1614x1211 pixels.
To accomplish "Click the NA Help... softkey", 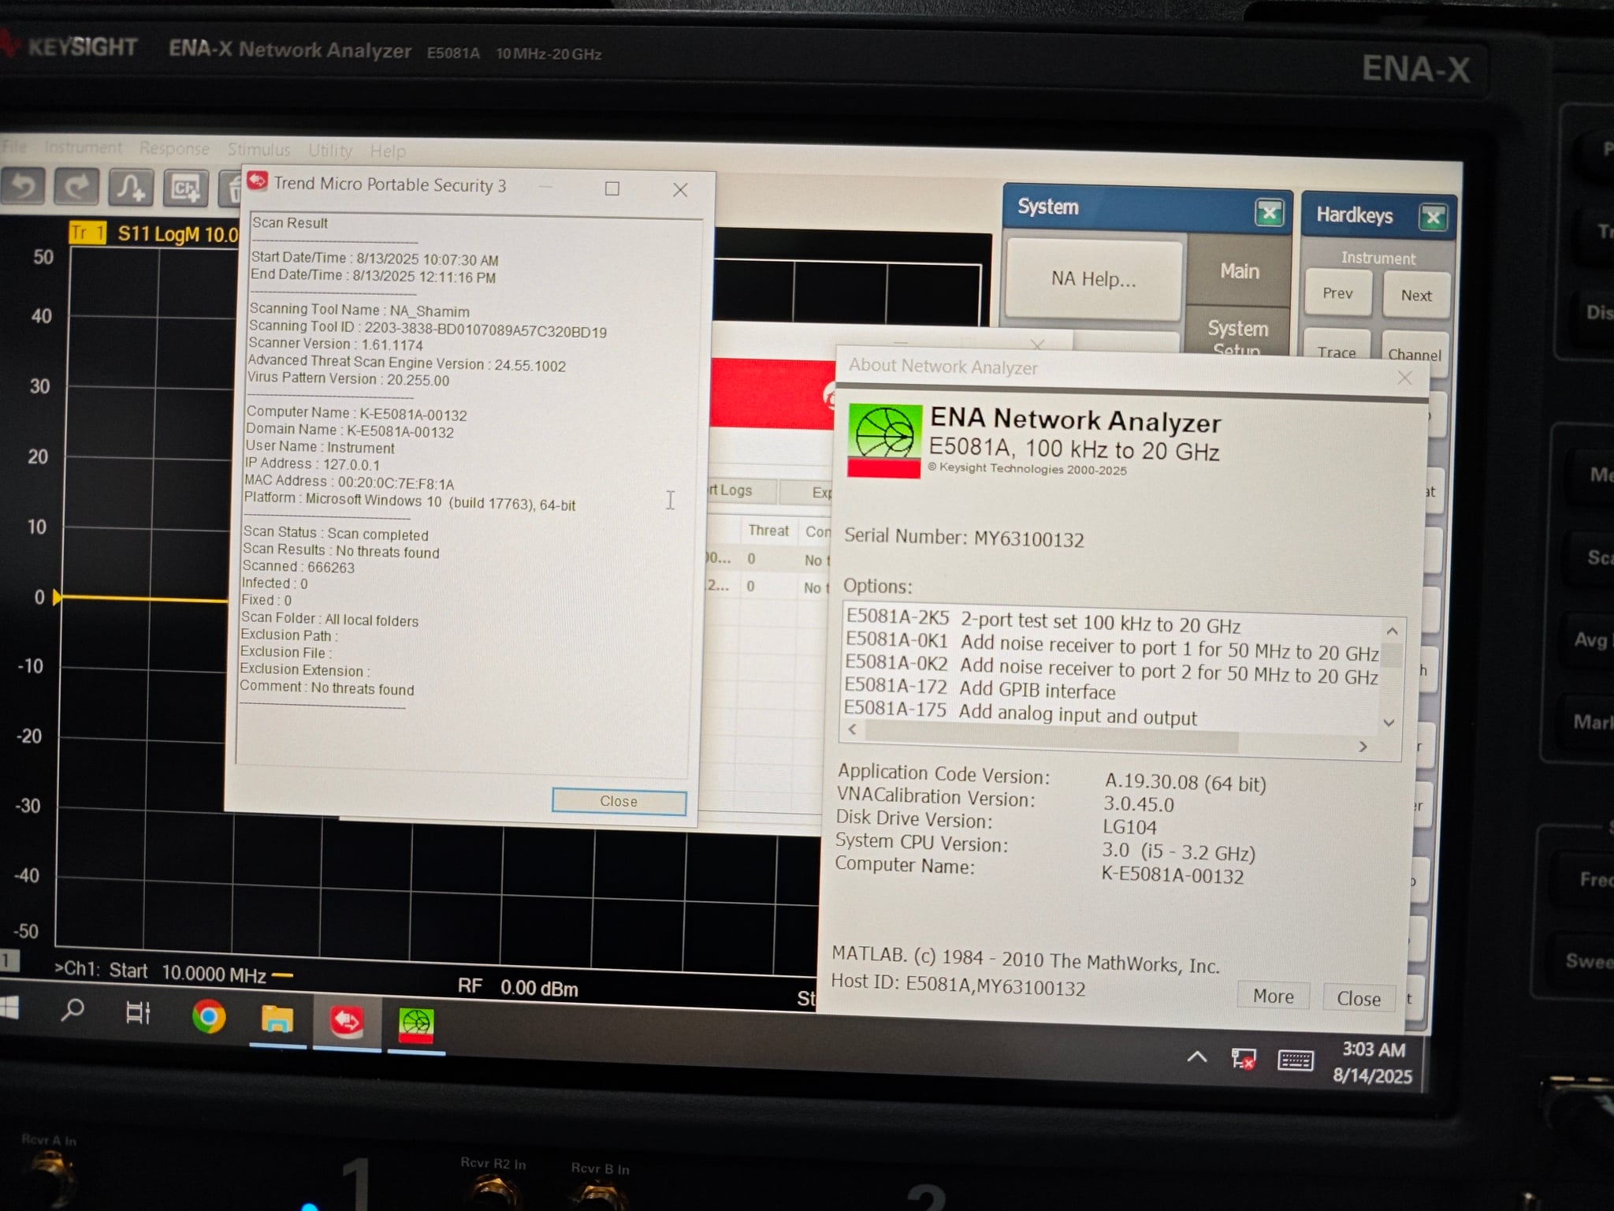I will pyautogui.click(x=1093, y=278).
